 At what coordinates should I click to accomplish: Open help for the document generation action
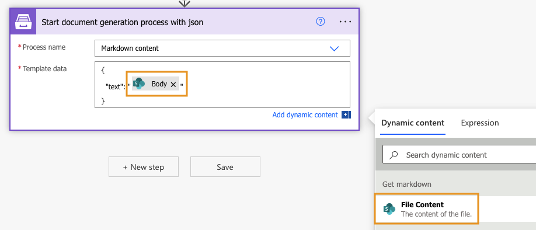(321, 22)
